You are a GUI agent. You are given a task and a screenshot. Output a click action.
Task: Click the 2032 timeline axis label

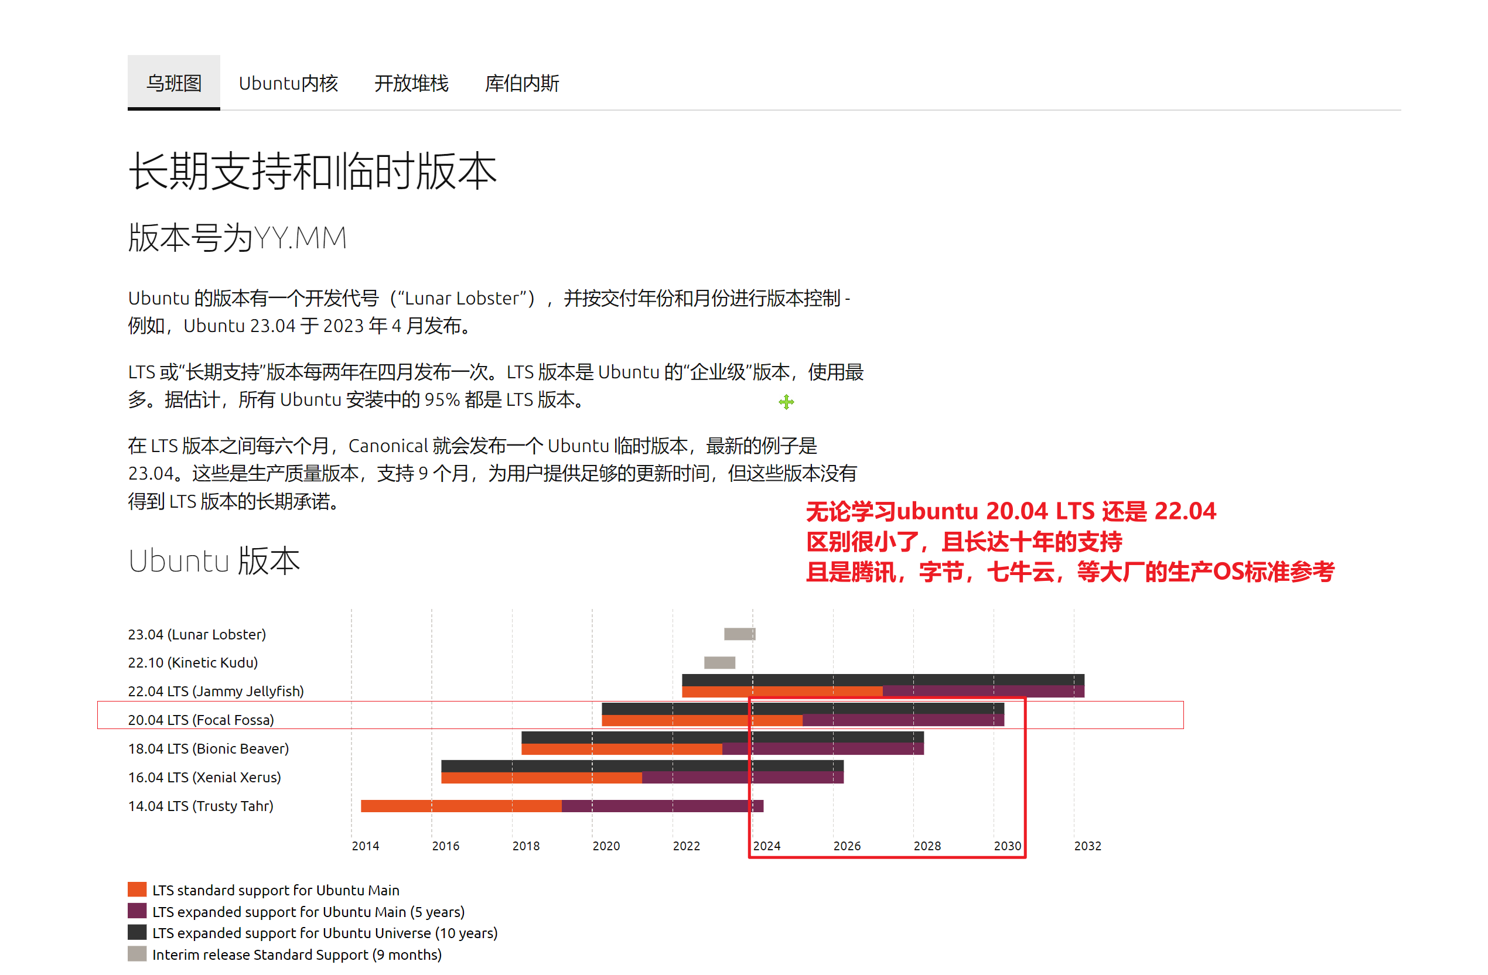click(x=1087, y=846)
